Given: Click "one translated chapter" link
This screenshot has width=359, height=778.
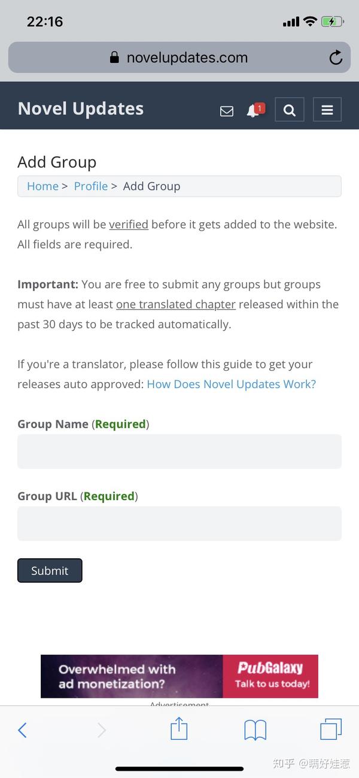Looking at the screenshot, I should click(176, 304).
